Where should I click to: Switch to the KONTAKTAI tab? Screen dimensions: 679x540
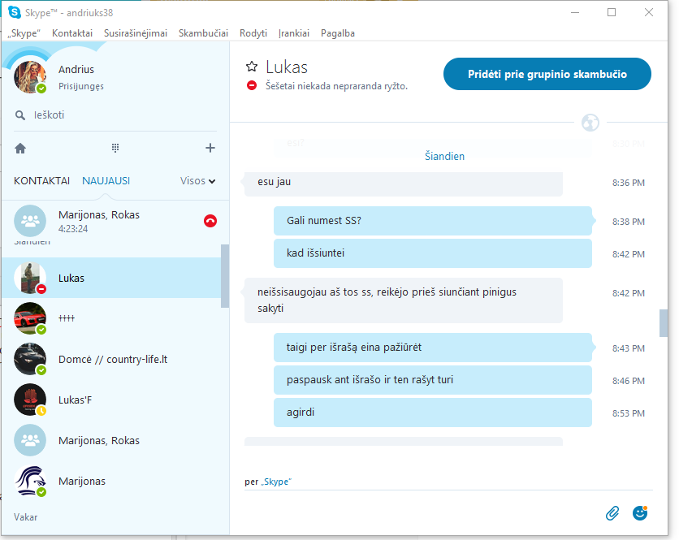tap(41, 181)
